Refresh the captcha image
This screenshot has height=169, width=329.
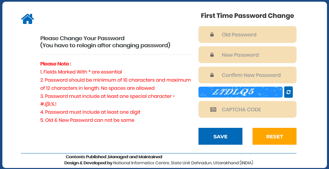coord(288,92)
